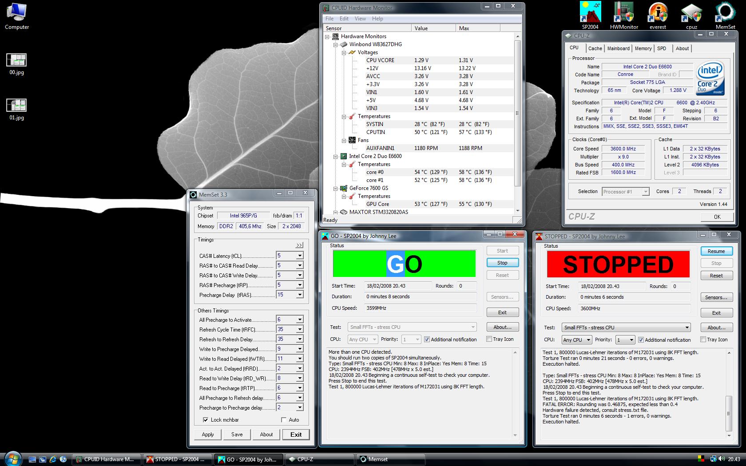
Task: Open the Write to Read Delayed (tWTR) dropdown
Action: click(x=300, y=359)
